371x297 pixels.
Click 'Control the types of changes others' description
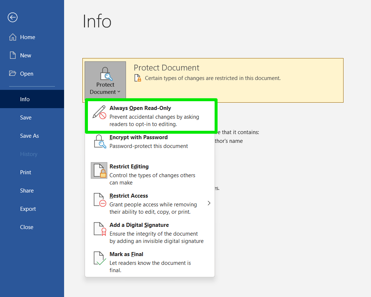[152, 175]
